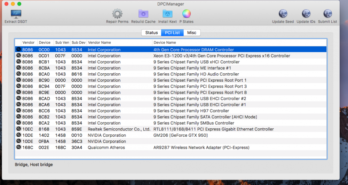Click magnifier icon for PCI Express Root Port 8 row
Viewport: 348px width, 185px height.
(x=19, y=92)
